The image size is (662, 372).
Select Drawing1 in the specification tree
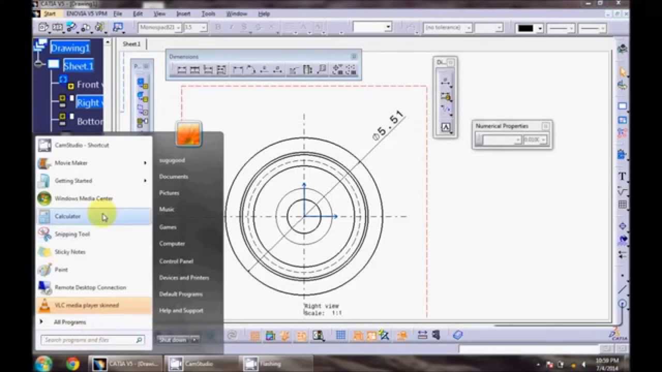(x=70, y=48)
